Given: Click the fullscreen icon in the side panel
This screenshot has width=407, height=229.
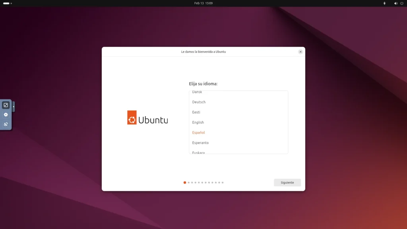Looking at the screenshot, I should tap(6, 105).
